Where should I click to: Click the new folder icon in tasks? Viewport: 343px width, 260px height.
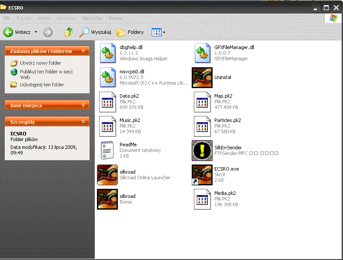14,63
